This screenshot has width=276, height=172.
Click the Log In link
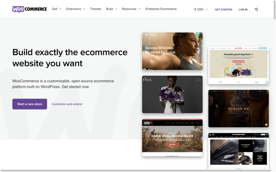243,9
